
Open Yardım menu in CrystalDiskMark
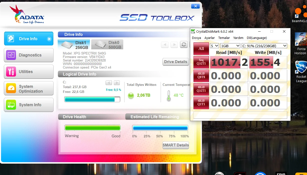(x=238, y=38)
